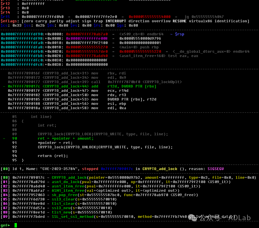This screenshot has width=259, height=228.
Task: Click source line 94 return statement
Action: pyautogui.click(x=53, y=156)
